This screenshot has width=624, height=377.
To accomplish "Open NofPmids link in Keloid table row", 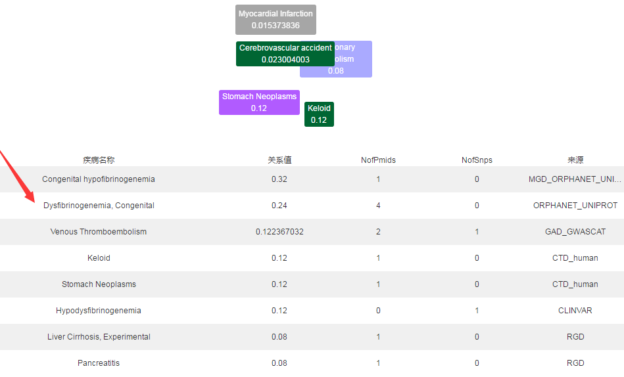I will click(x=378, y=258).
